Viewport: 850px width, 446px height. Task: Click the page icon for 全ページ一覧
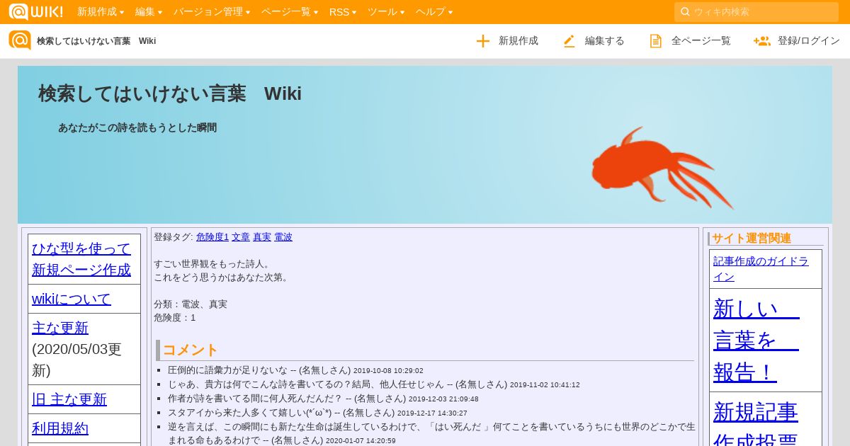coord(656,41)
